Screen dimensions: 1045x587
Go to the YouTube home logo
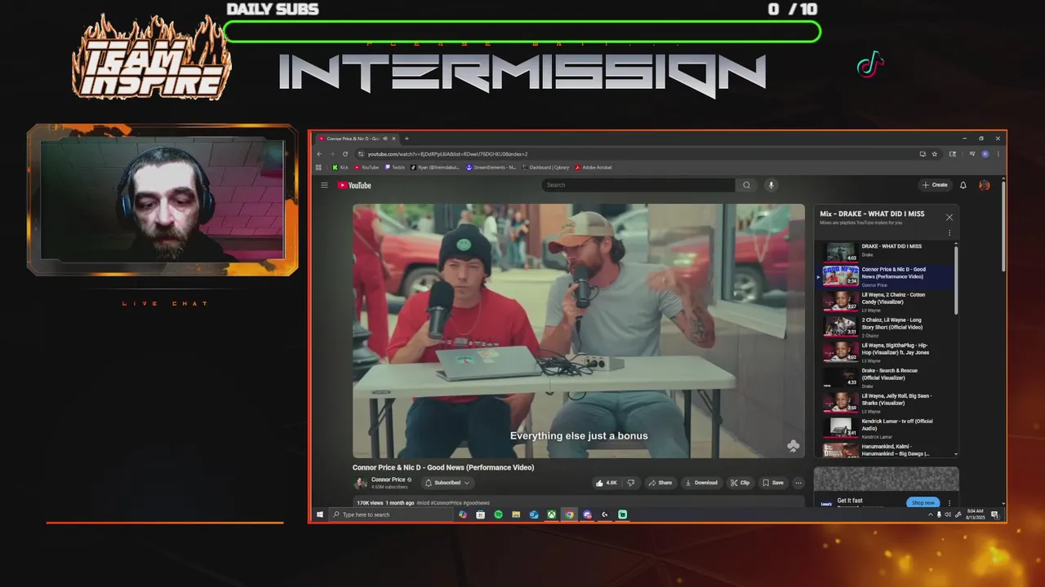pyautogui.click(x=354, y=185)
